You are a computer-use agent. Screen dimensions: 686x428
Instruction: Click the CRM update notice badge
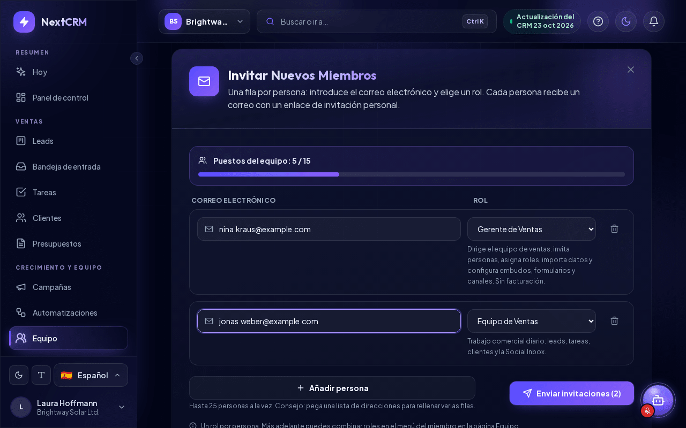coord(542,21)
